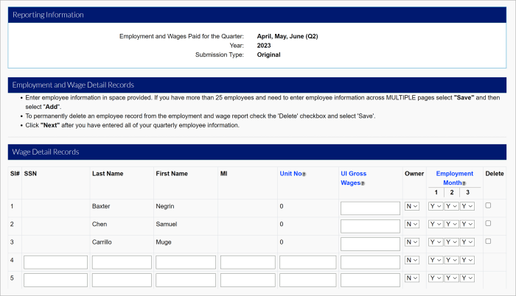The image size is (516, 296).
Task: Expand Chen's month 1 employment dropdown
Action: [x=436, y=225]
